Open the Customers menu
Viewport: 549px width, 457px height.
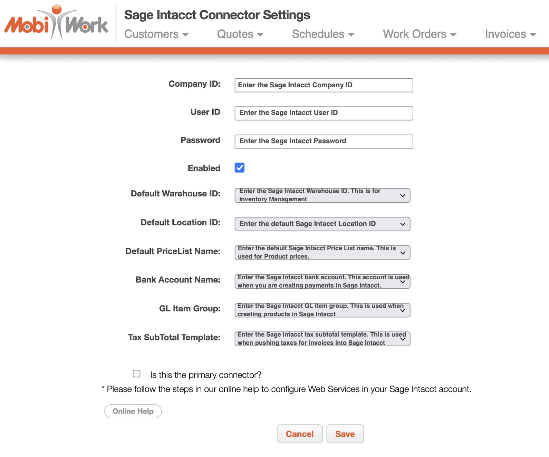(x=156, y=34)
